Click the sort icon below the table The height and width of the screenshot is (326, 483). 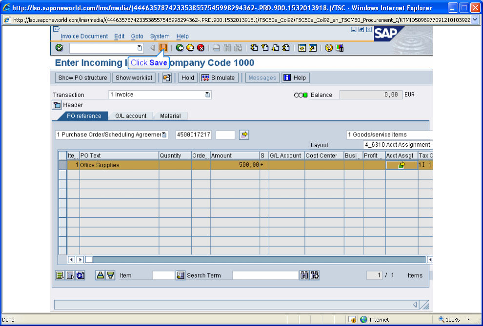pyautogui.click(x=100, y=275)
